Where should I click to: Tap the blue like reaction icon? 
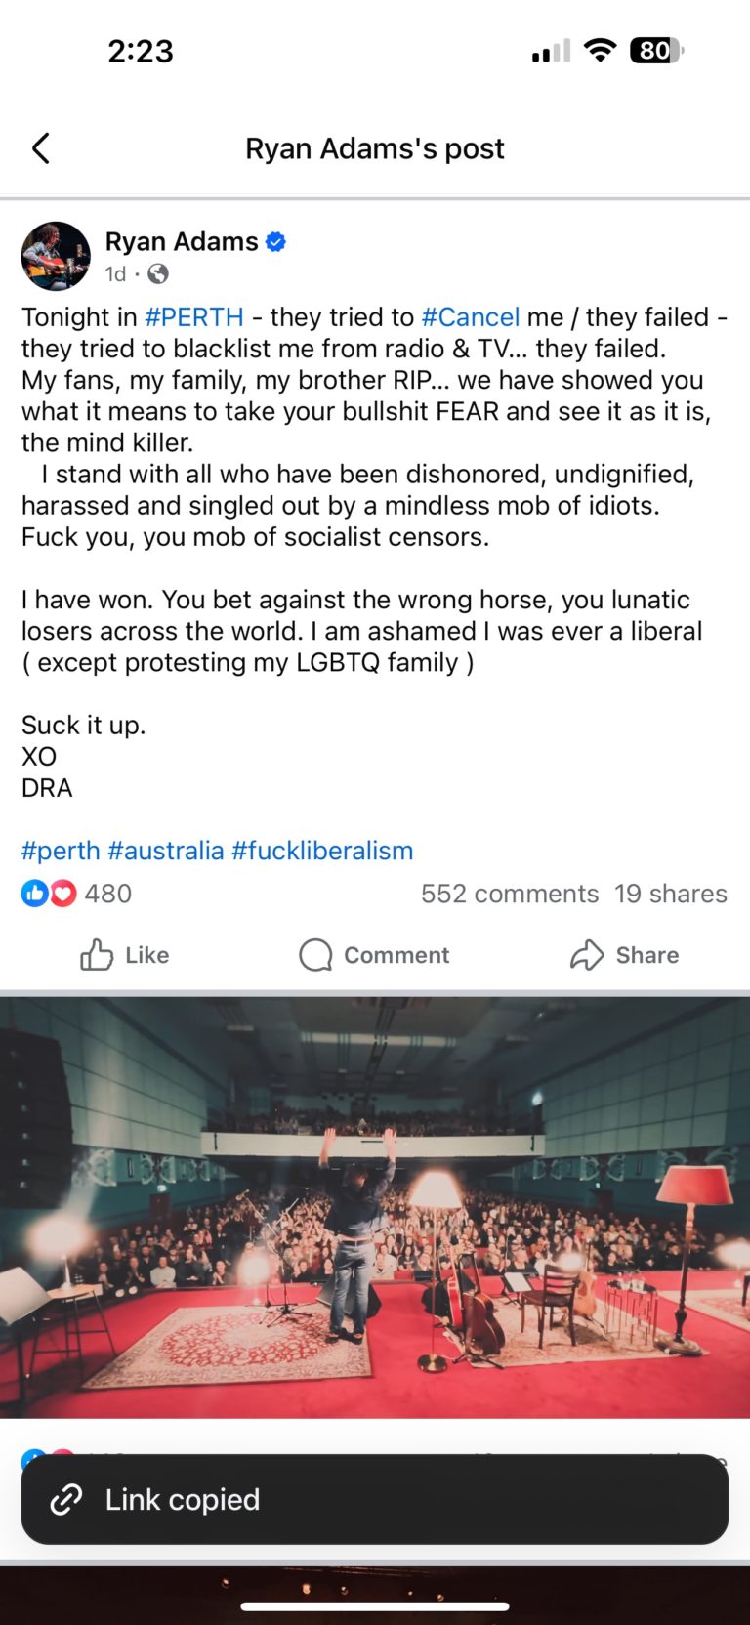pyautogui.click(x=34, y=893)
